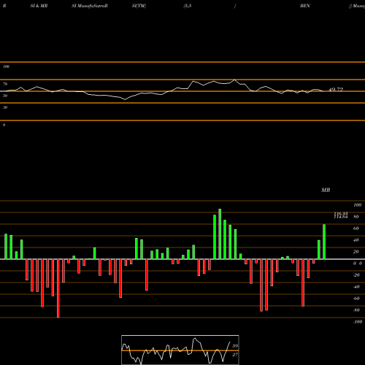Click the (5,5 parameter text
The width and height of the screenshot is (365, 365).
188,6
